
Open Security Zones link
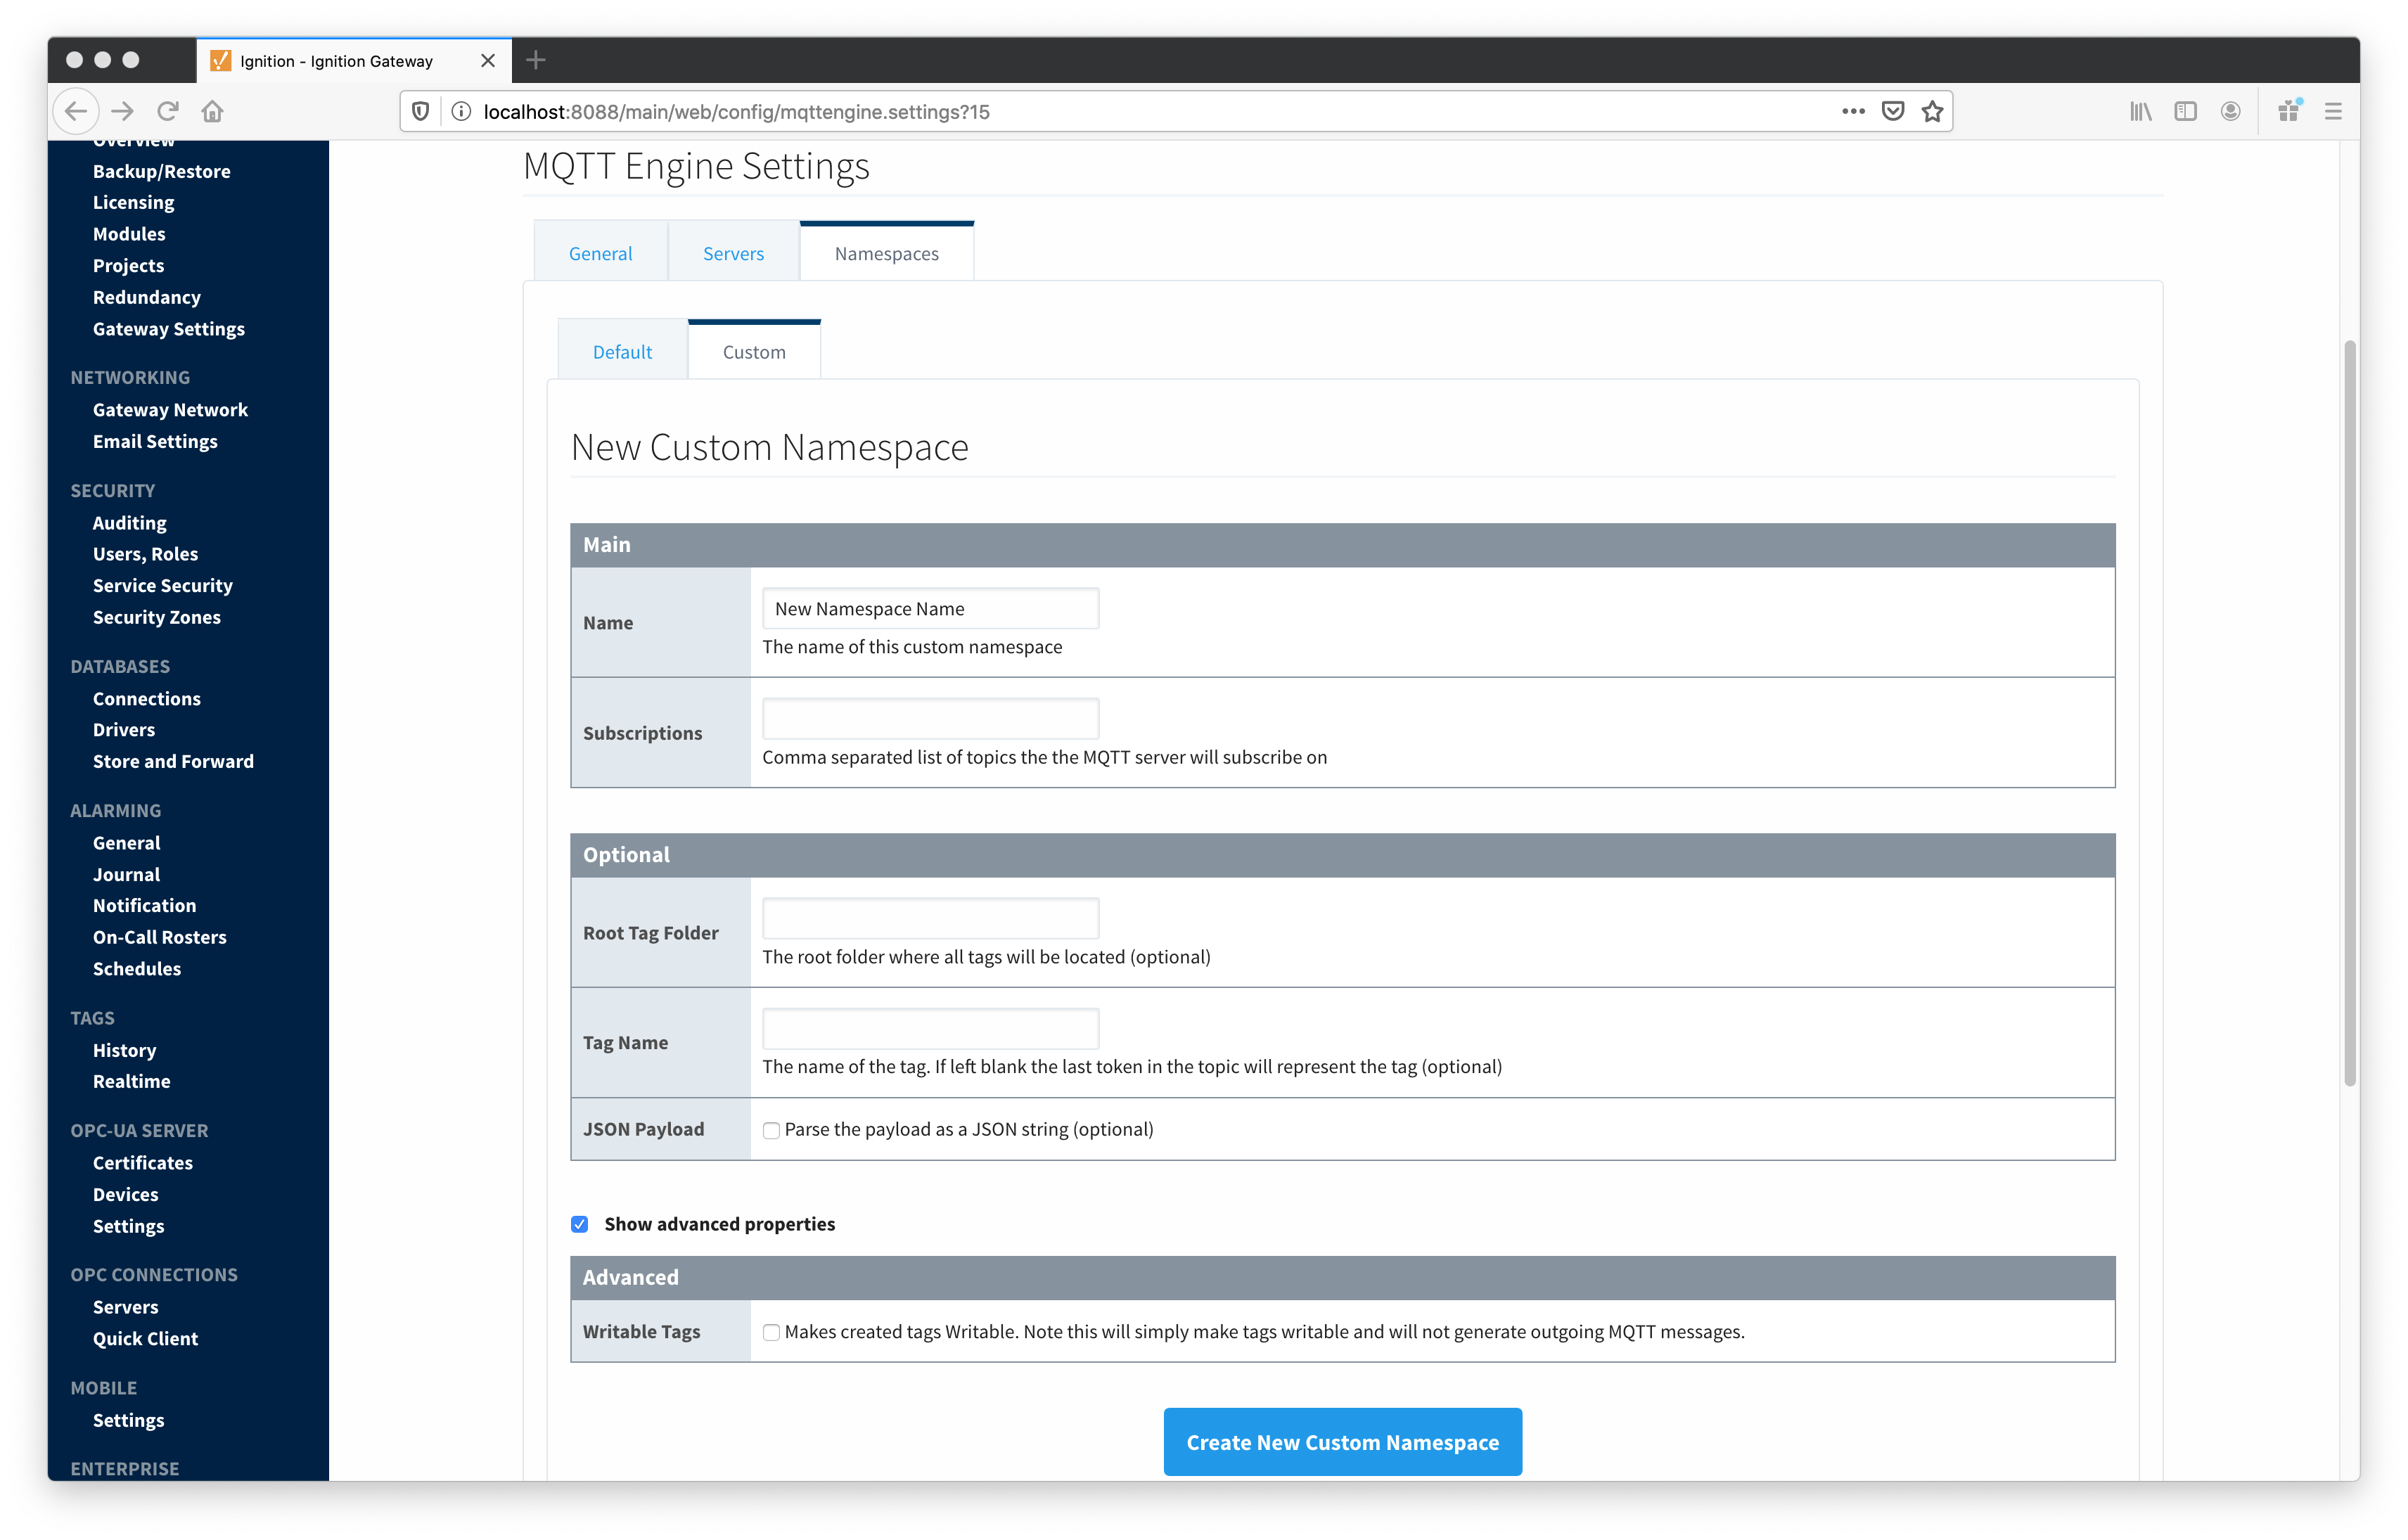[156, 617]
